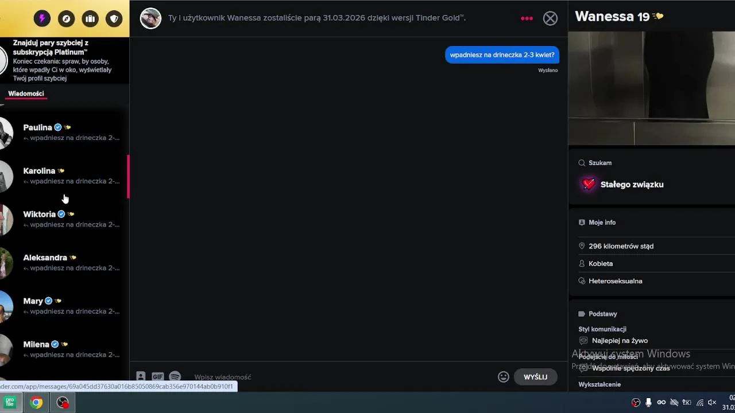Image resolution: width=735 pixels, height=413 pixels.
Task: Click Wanessa's profile photo
Action: point(652,88)
